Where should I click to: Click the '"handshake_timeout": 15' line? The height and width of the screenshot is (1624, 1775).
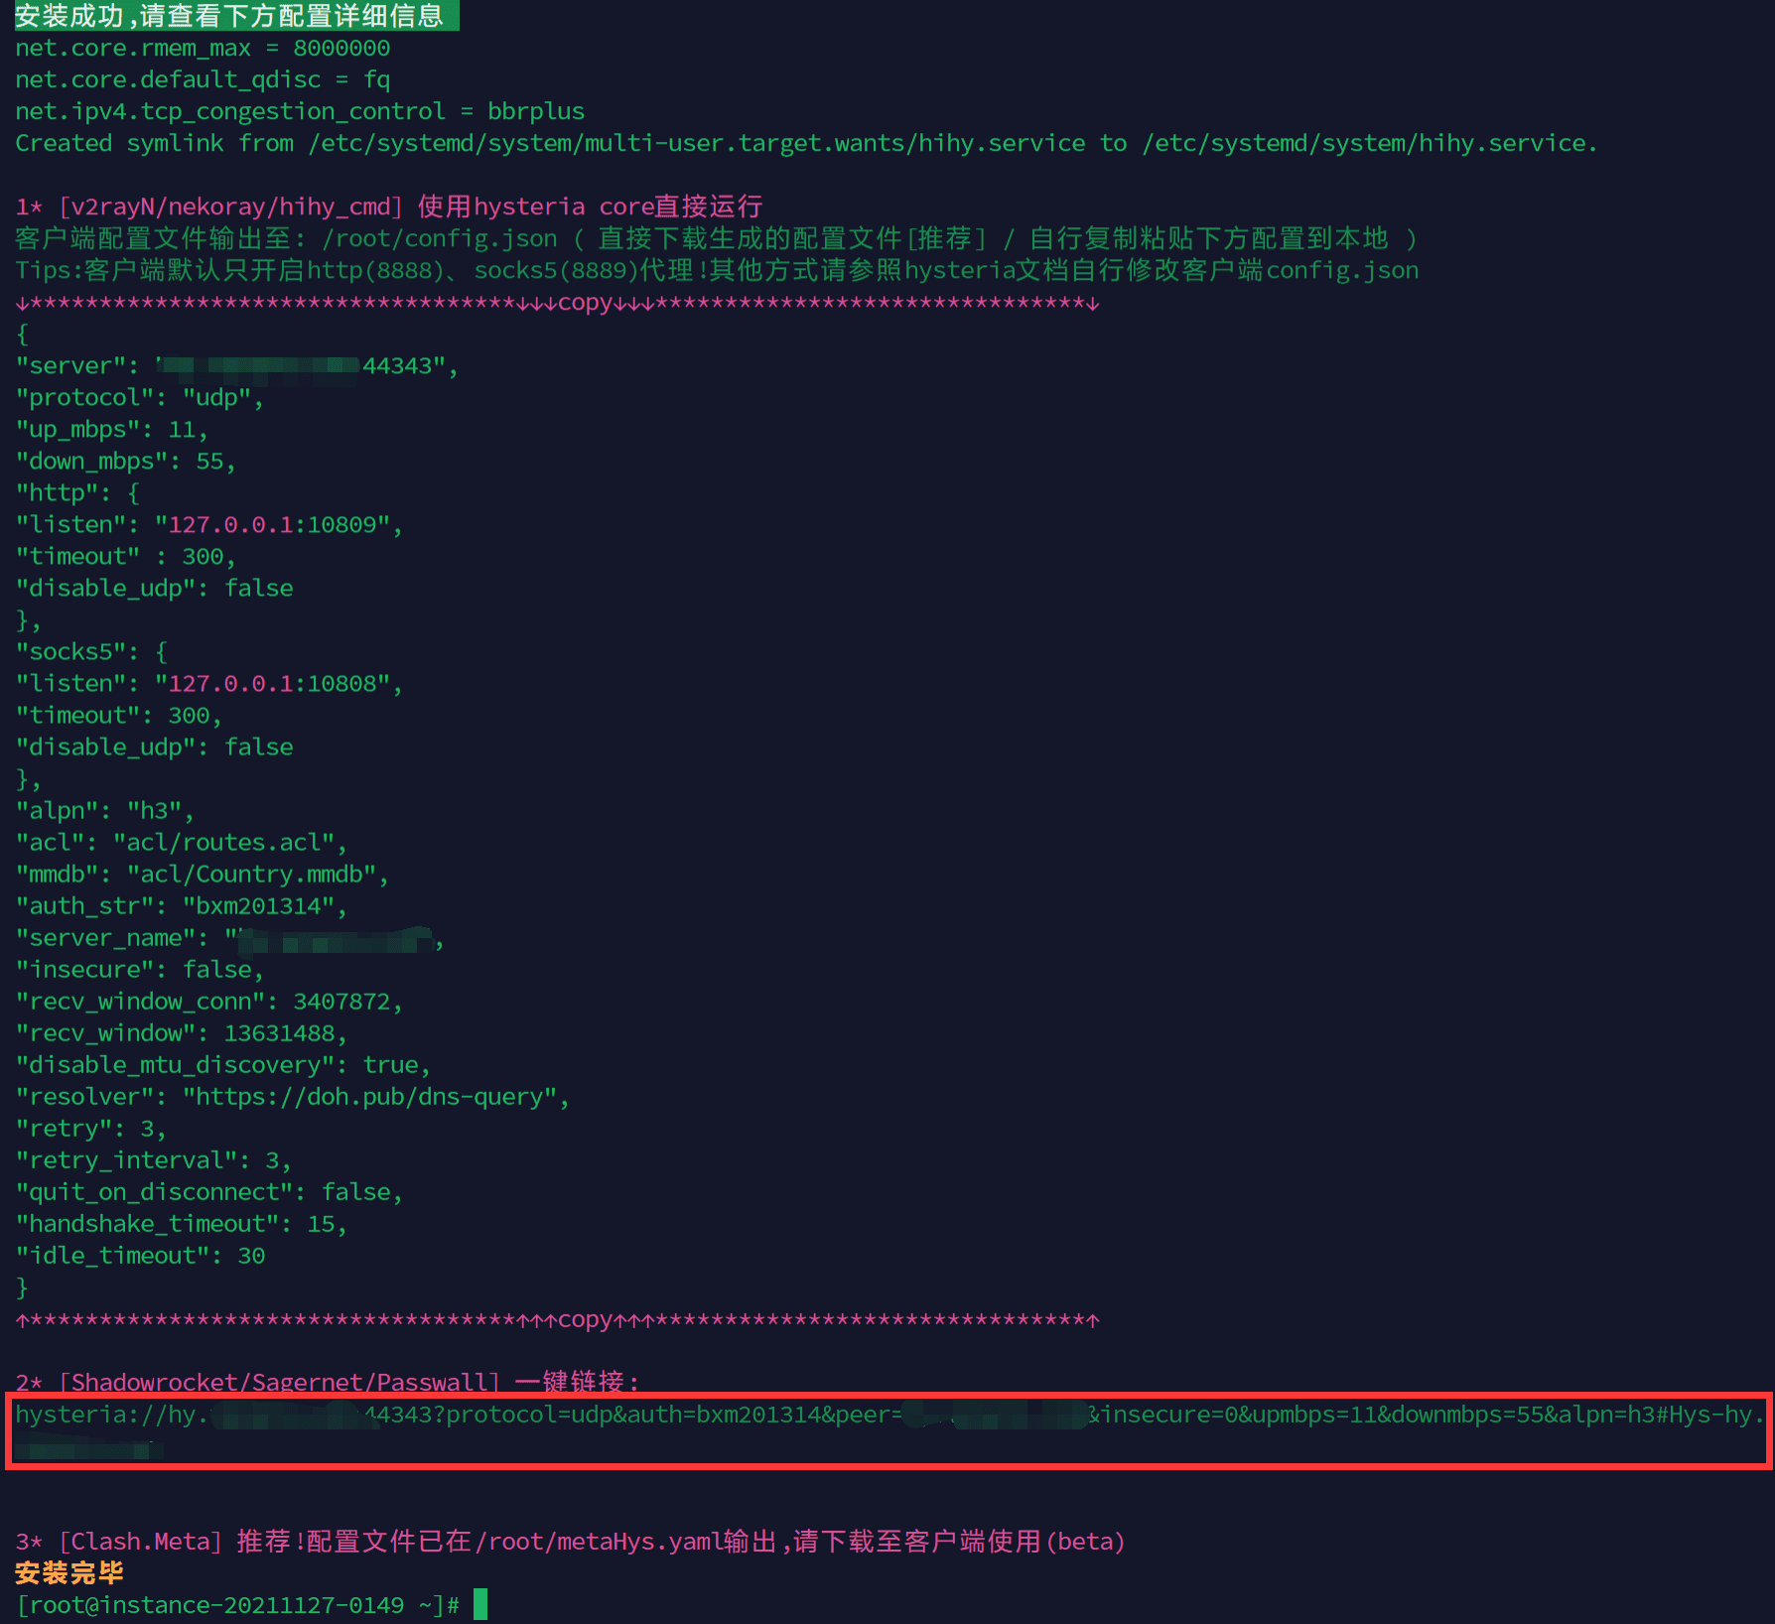click(x=181, y=1223)
